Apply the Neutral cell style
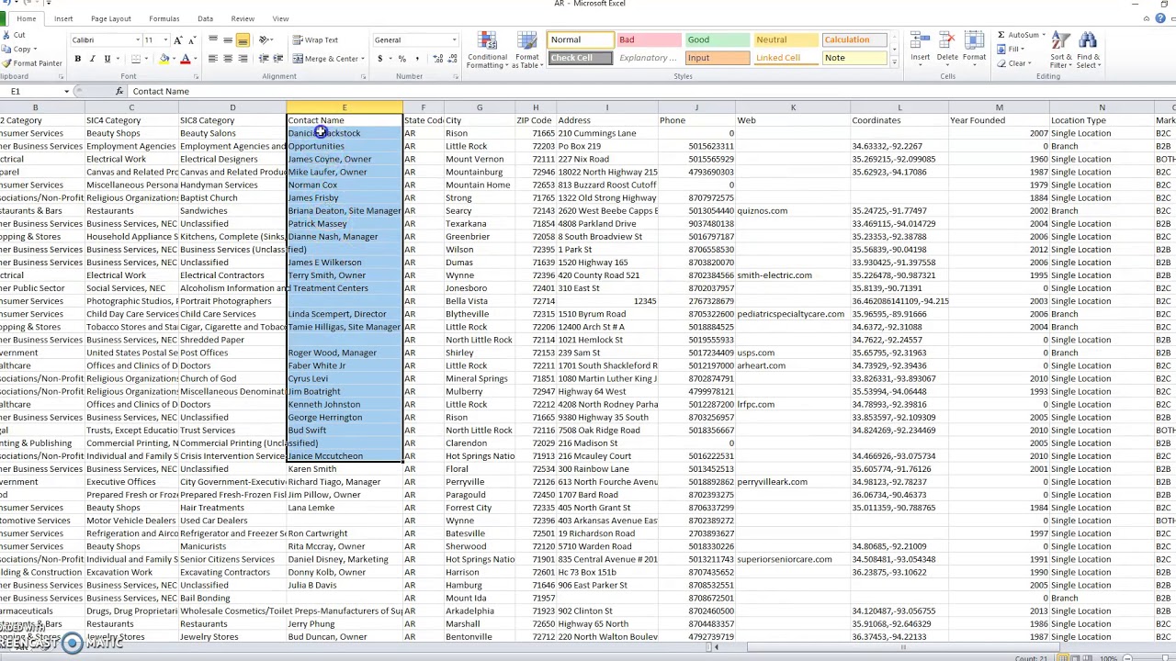 click(786, 40)
